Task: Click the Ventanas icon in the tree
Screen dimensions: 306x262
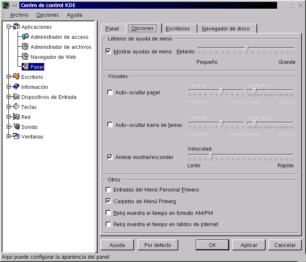Action: (x=16, y=136)
